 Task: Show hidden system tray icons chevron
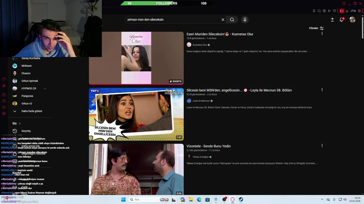tap(322, 199)
